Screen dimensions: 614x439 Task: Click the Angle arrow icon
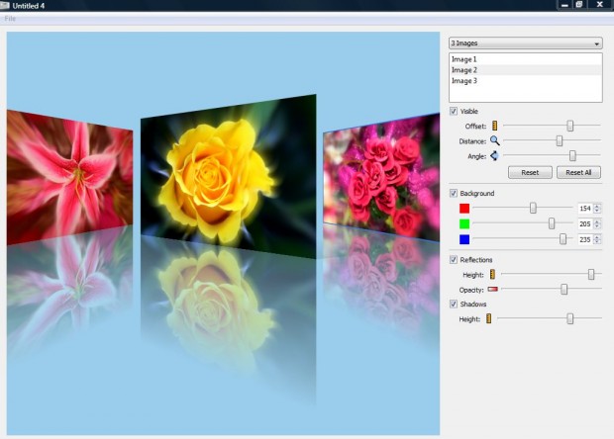click(493, 156)
